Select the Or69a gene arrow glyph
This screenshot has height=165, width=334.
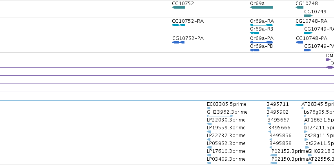261,7
